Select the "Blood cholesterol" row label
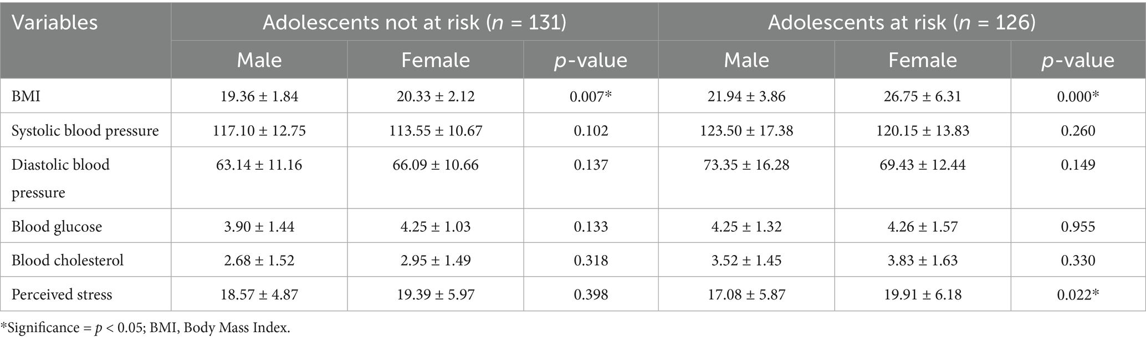 pyautogui.click(x=68, y=261)
